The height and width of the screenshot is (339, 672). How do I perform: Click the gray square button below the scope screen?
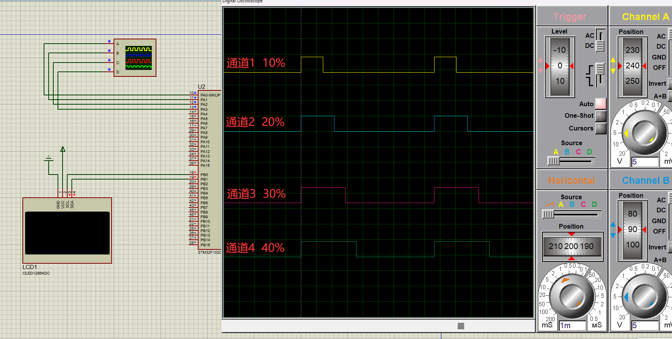click(461, 326)
